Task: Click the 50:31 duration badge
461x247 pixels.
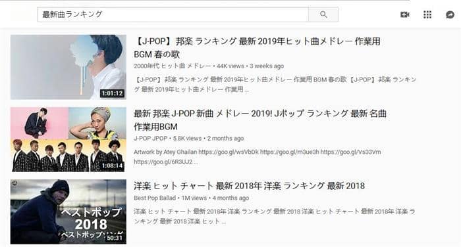Action: coord(115,238)
